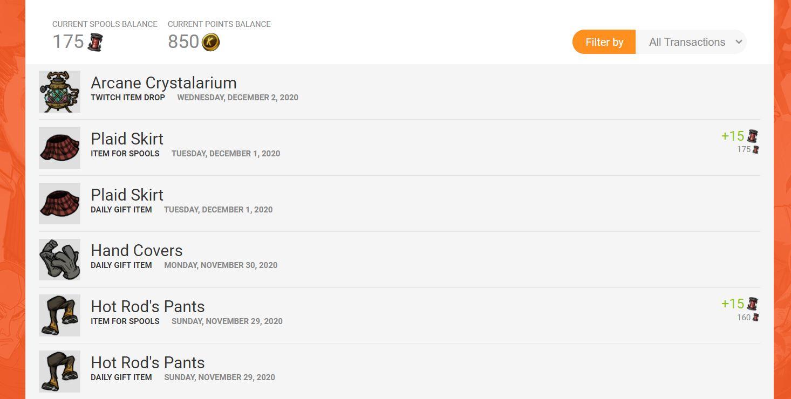Click the Current Spools Balance value 175
791x399 pixels.
point(68,42)
